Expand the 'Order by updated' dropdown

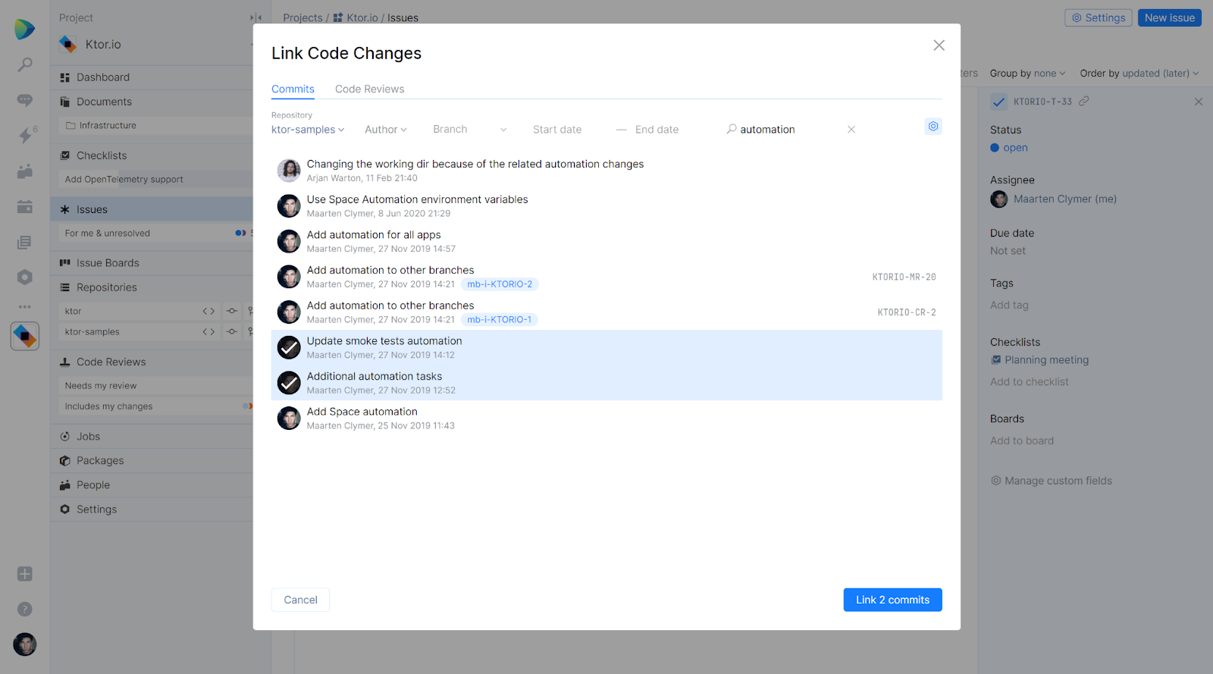[x=1139, y=74]
